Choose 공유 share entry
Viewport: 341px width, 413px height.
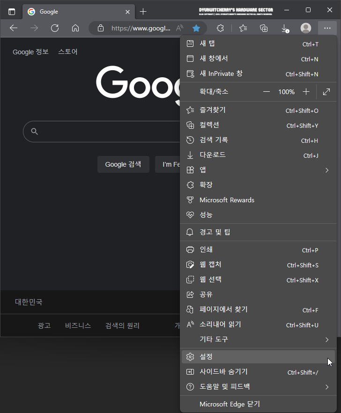[x=258, y=295]
